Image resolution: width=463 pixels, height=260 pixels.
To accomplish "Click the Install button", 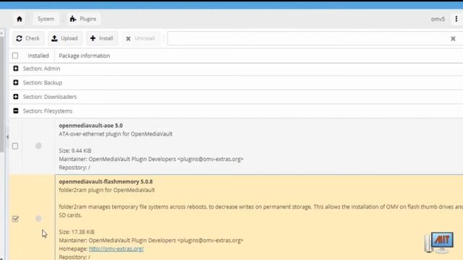I will [x=102, y=38].
